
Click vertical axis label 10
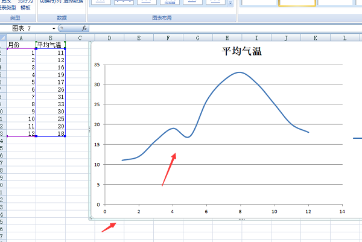[97, 165]
